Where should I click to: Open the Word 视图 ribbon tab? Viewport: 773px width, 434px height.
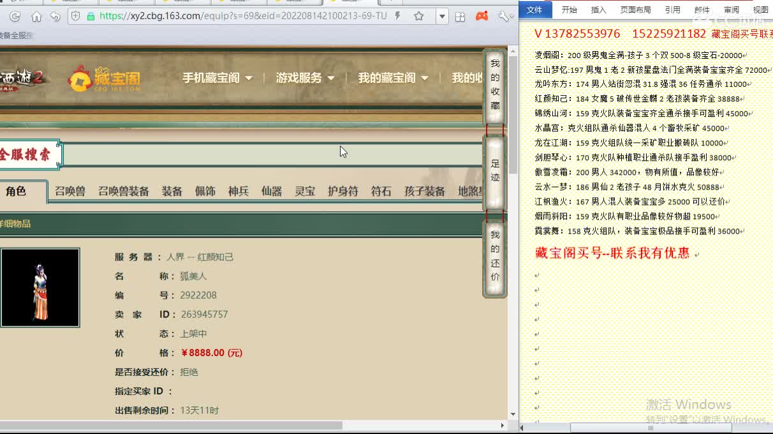760,10
